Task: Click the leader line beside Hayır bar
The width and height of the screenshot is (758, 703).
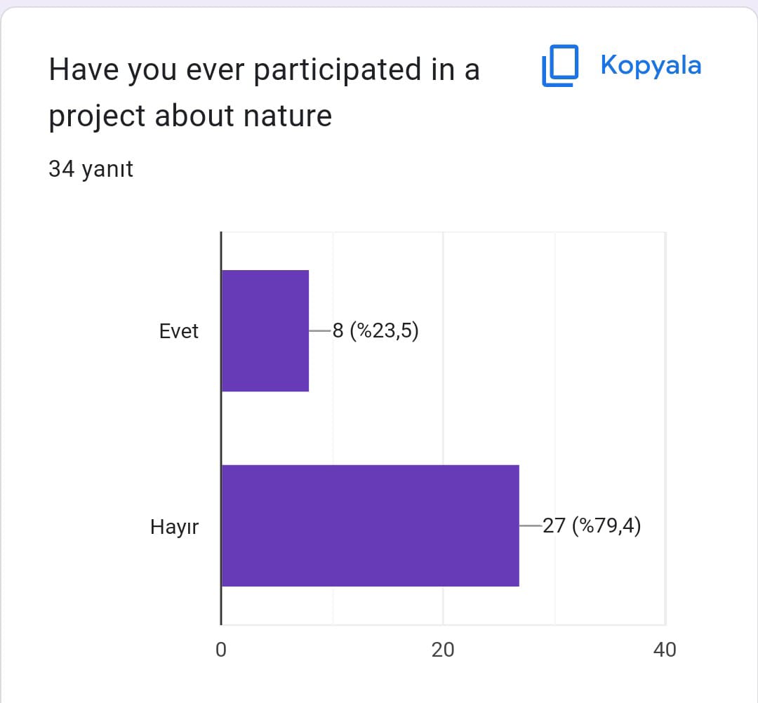Action: (530, 525)
